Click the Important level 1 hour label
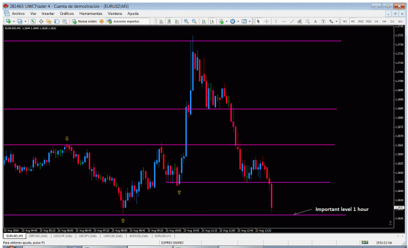Image resolution: width=408 pixels, height=248 pixels. (x=342, y=209)
